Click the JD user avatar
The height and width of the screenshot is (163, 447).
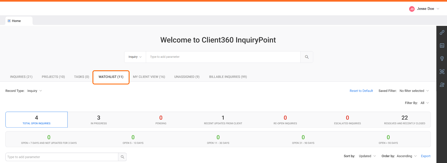(412, 9)
